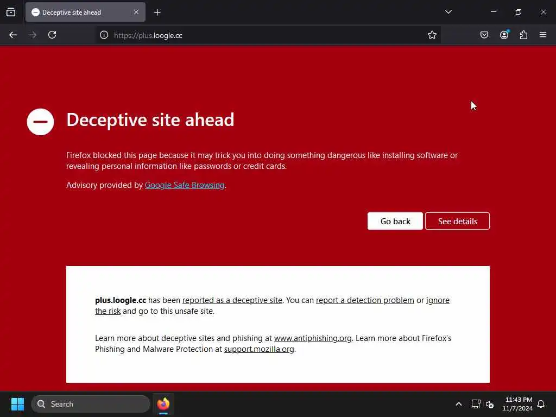Open the Firefox application hamburger menu

(543, 35)
